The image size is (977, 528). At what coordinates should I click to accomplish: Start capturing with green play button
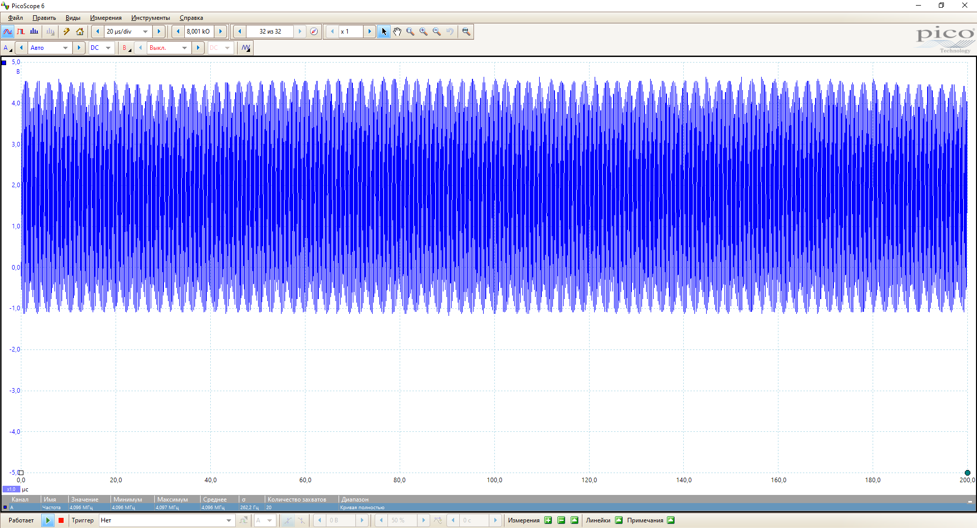(47, 520)
